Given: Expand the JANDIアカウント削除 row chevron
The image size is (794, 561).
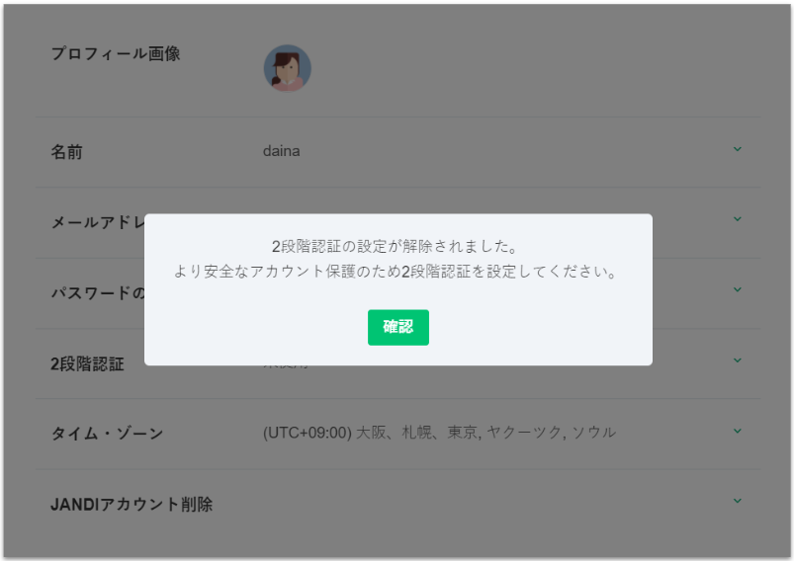Looking at the screenshot, I should click(x=737, y=501).
